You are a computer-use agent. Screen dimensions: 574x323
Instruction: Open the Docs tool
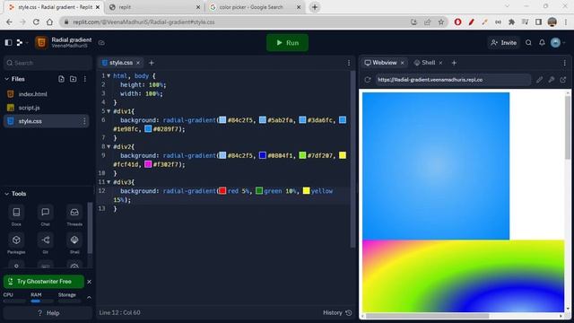(x=16, y=215)
